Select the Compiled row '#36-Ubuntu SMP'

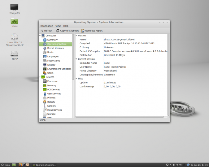click(x=129, y=43)
